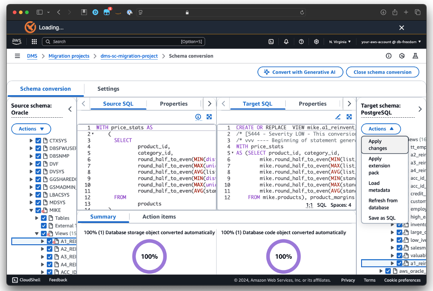Collapse the Target schema panel chevron
Image resolution: width=433 pixels, height=291 pixels.
(420, 109)
